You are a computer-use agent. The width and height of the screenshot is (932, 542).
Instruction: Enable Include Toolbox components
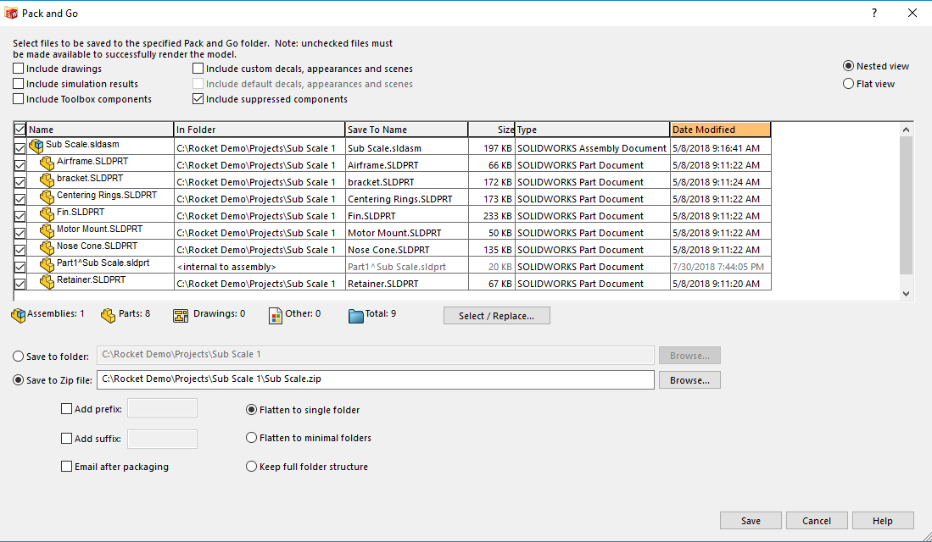coord(19,99)
